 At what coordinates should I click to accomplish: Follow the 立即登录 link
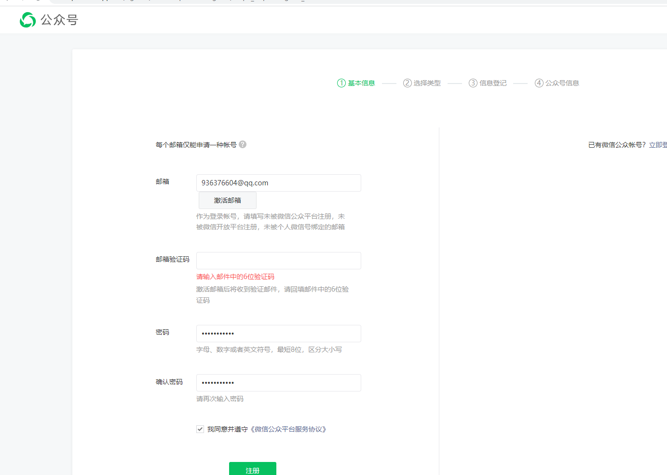click(x=658, y=145)
